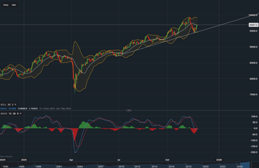Click the MACD 0.0 axis label
Image resolution: width=259 pixels, height=168 pixels.
click(x=256, y=128)
